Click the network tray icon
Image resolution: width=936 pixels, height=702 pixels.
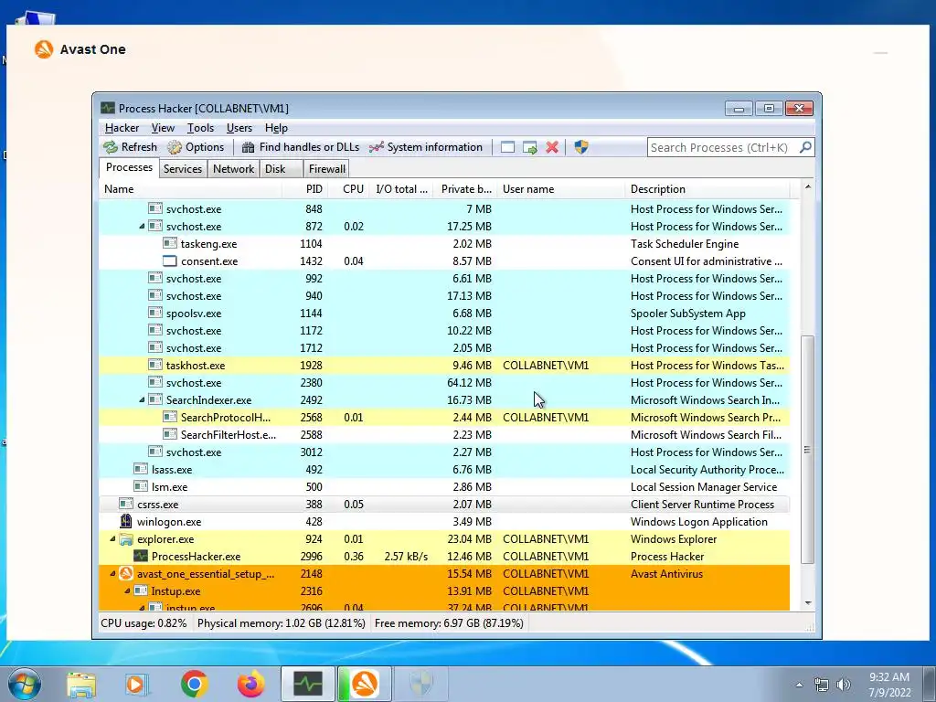pos(822,685)
